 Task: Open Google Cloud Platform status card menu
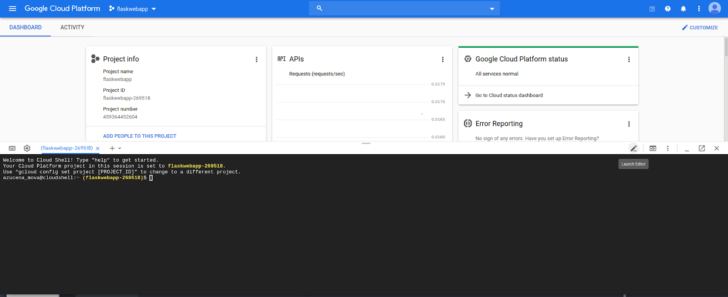pos(629,60)
